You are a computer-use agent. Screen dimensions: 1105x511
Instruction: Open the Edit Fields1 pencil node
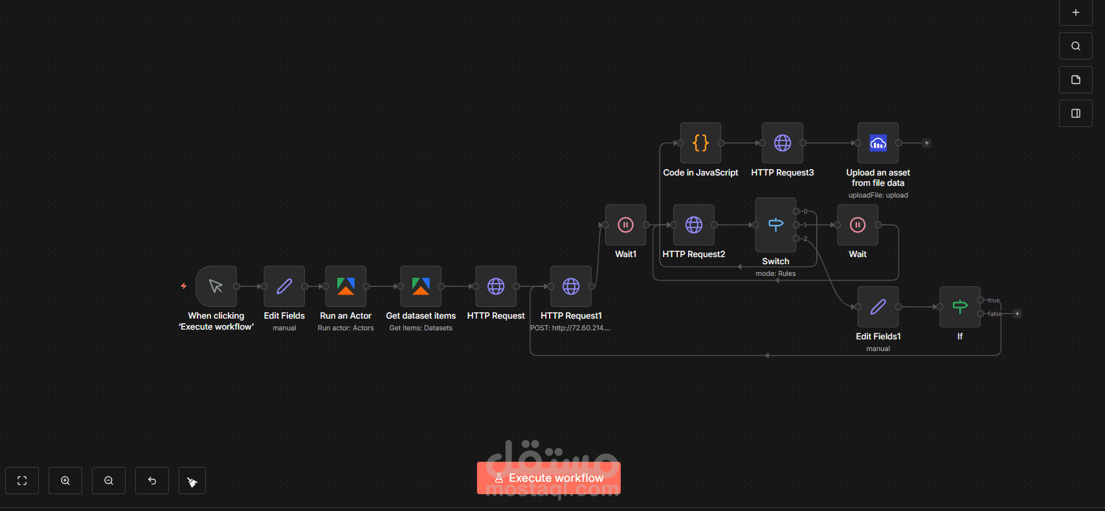(x=878, y=307)
